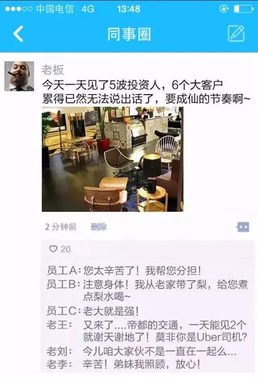Tap the 老板 profile avatar
258x381 pixels.
point(19,76)
